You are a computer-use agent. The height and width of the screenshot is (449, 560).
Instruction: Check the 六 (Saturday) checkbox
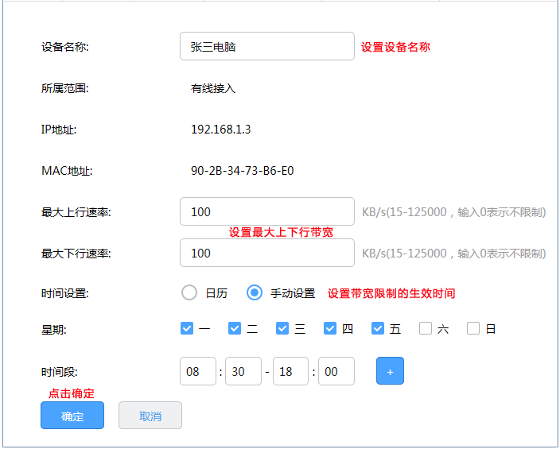[426, 328]
